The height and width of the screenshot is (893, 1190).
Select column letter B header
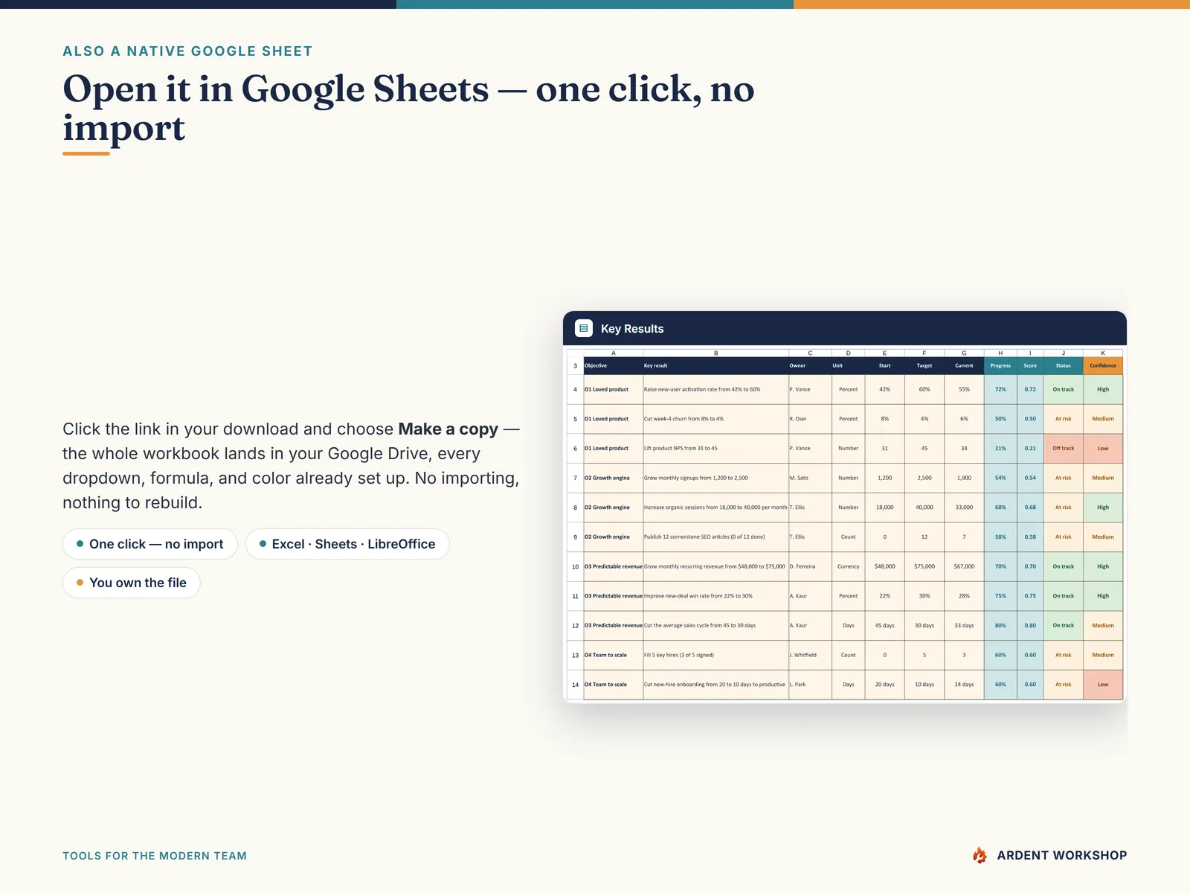tap(715, 353)
